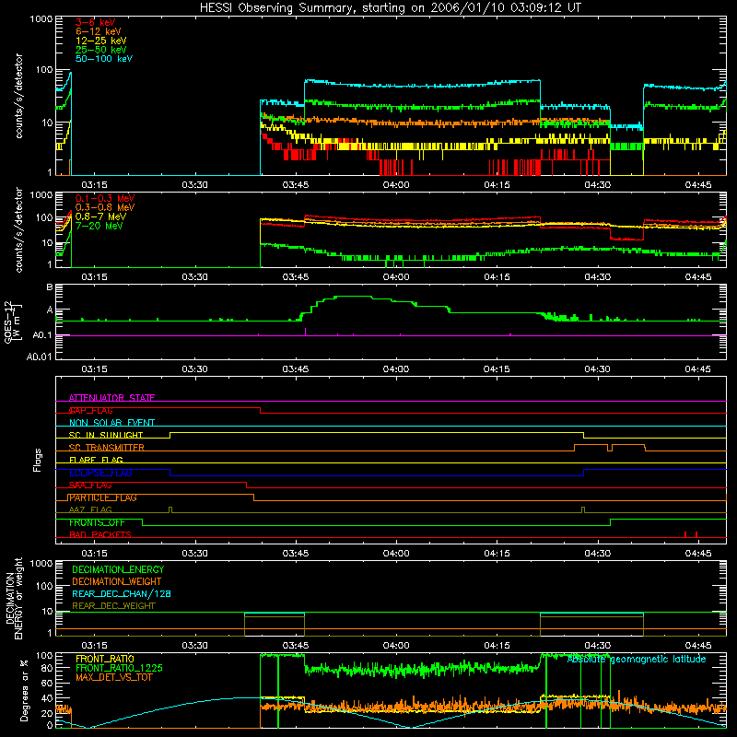Click the Degrees or % axis title
Screen dimensions: 737x737
tap(24, 690)
